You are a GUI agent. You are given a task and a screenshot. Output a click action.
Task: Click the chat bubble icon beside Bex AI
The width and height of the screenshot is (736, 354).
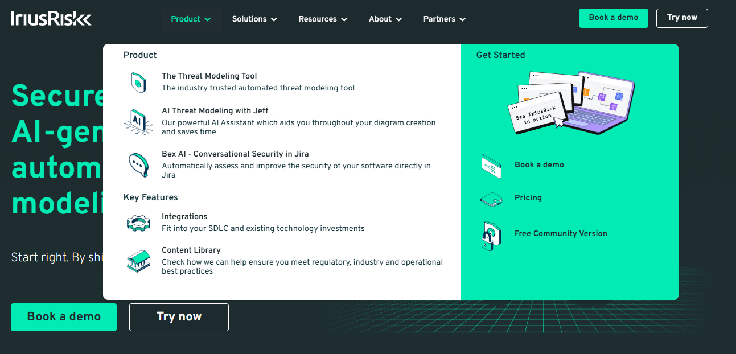[138, 165]
